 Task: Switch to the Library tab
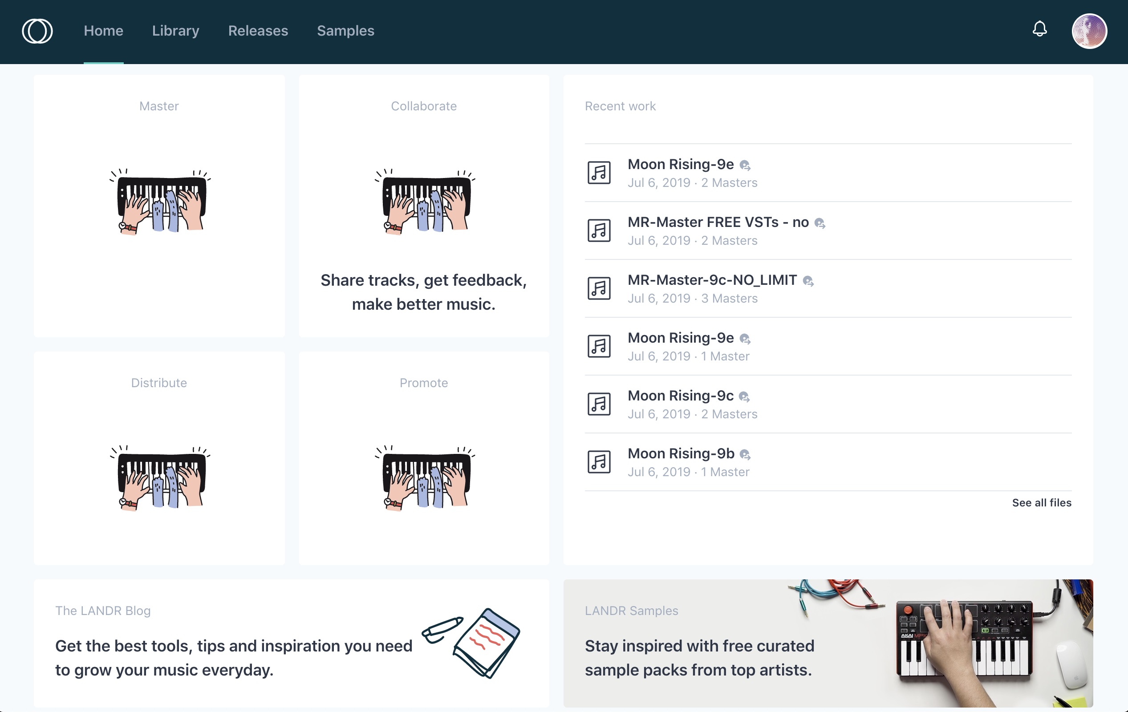175,30
